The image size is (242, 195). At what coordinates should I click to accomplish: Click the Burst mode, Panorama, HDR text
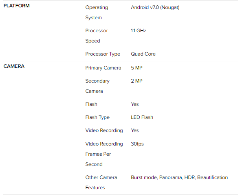163,177
